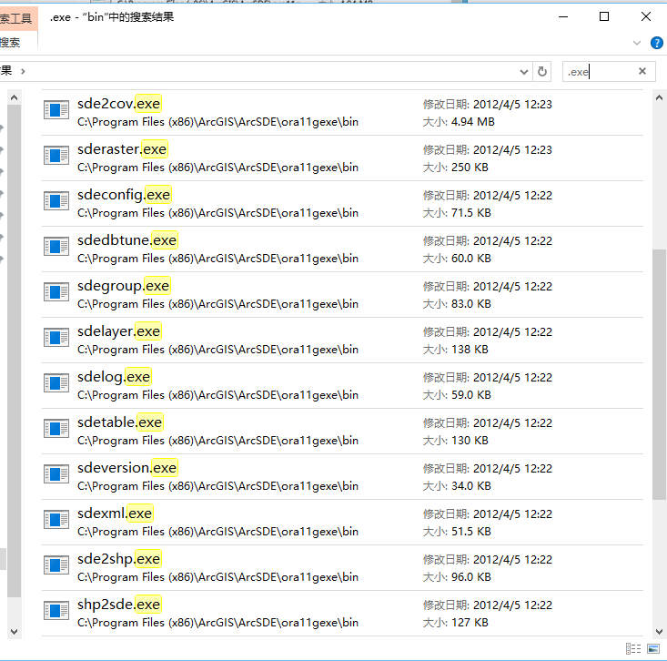Select the file name sde2cov.exe
This screenshot has height=661, width=667.
[118, 104]
